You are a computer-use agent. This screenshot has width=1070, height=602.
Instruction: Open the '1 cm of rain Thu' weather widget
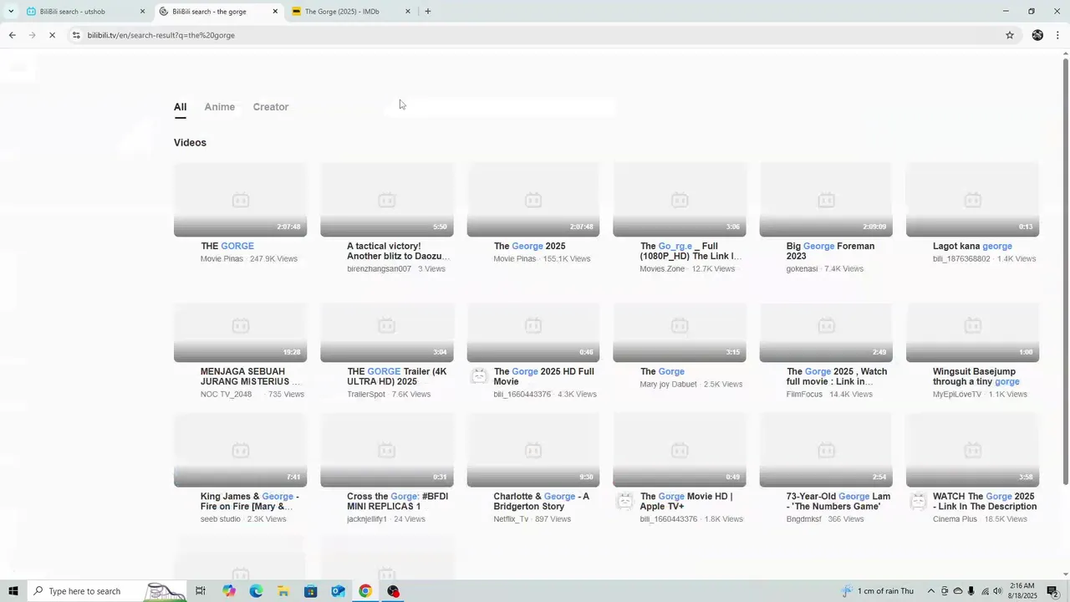coord(878,591)
